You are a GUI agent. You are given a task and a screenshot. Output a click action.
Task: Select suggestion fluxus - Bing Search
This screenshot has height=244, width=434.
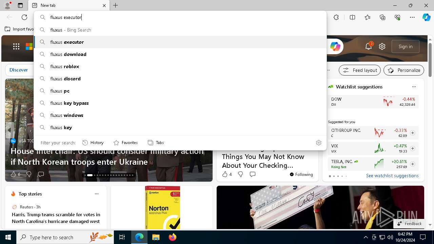pos(180,30)
